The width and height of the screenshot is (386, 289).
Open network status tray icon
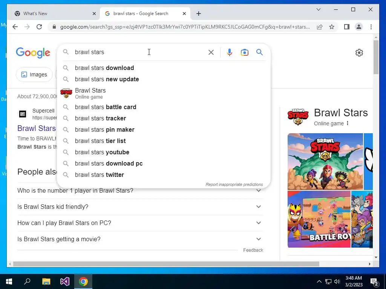pyautogui.click(x=328, y=281)
